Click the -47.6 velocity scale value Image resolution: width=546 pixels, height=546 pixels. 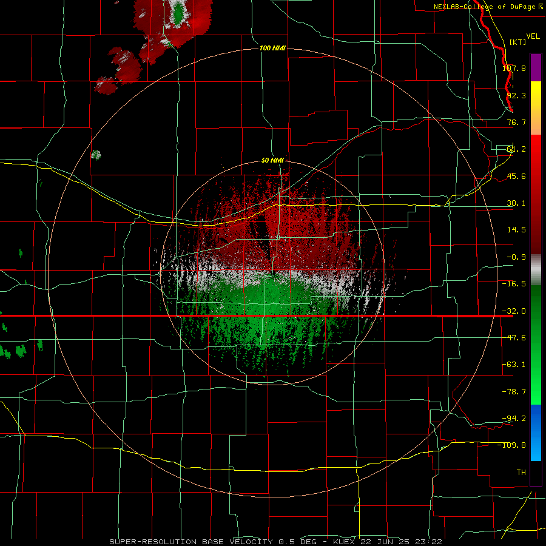tap(514, 338)
